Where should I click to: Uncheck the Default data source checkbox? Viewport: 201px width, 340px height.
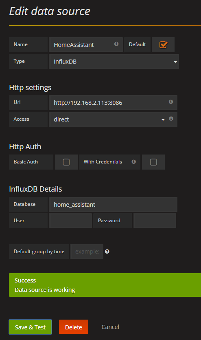coord(163,45)
